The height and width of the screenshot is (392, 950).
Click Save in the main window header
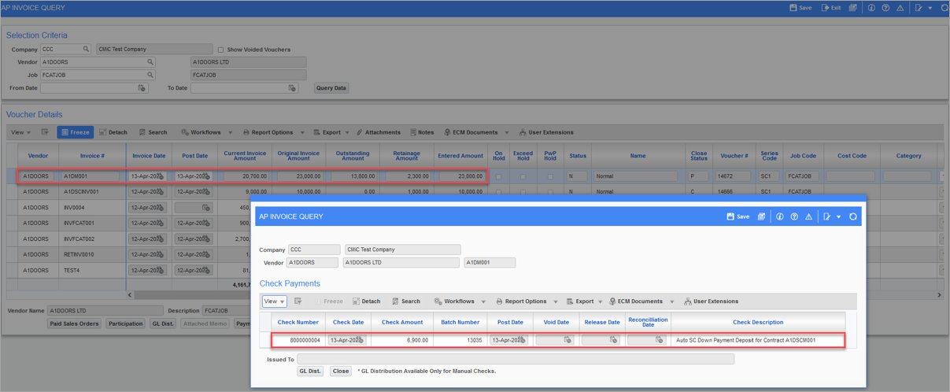800,8
